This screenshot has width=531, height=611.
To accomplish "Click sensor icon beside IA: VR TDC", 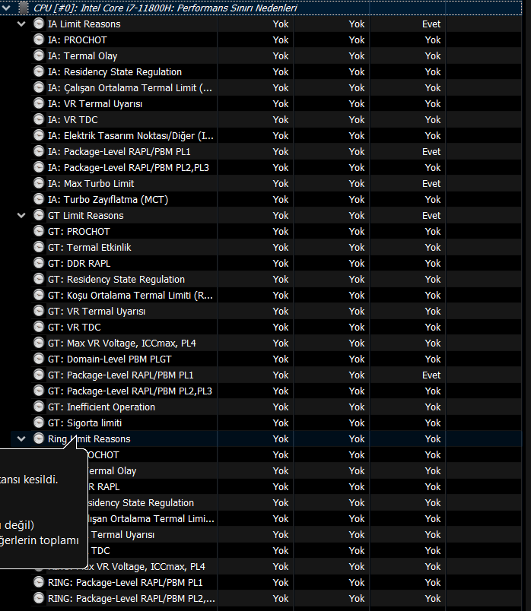I will pos(39,119).
